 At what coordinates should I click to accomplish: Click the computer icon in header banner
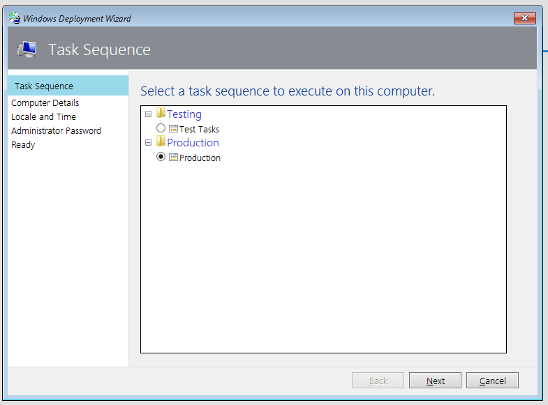[27, 49]
